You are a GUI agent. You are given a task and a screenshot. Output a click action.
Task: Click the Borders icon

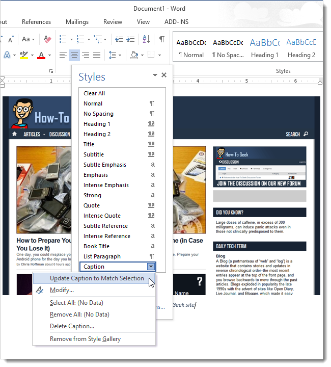click(x=151, y=55)
